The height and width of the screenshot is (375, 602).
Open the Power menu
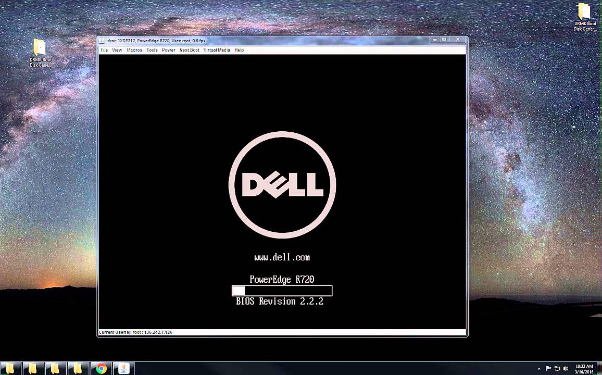[x=169, y=50]
